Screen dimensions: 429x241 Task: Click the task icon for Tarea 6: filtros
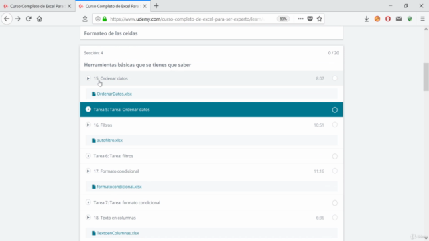88,156
